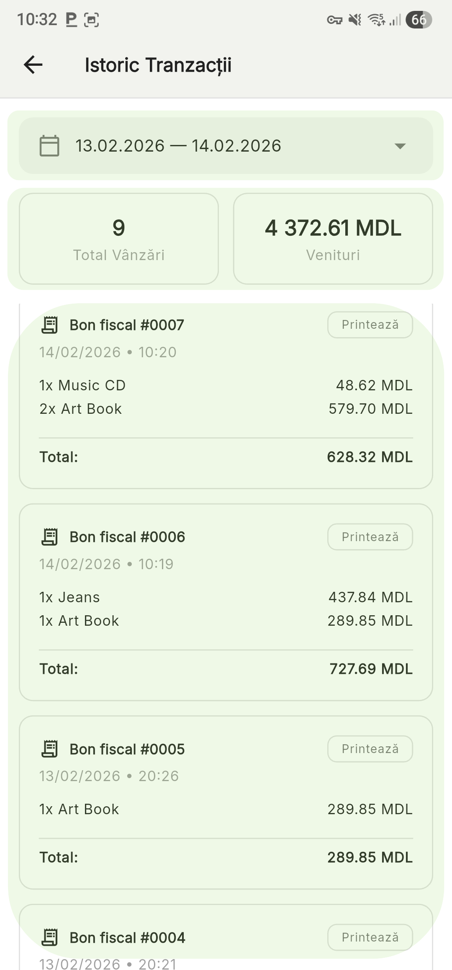Viewport: 452px width, 970px height.
Task: Tap receipt icon of Bon fiscal #0004
Action: [50, 937]
